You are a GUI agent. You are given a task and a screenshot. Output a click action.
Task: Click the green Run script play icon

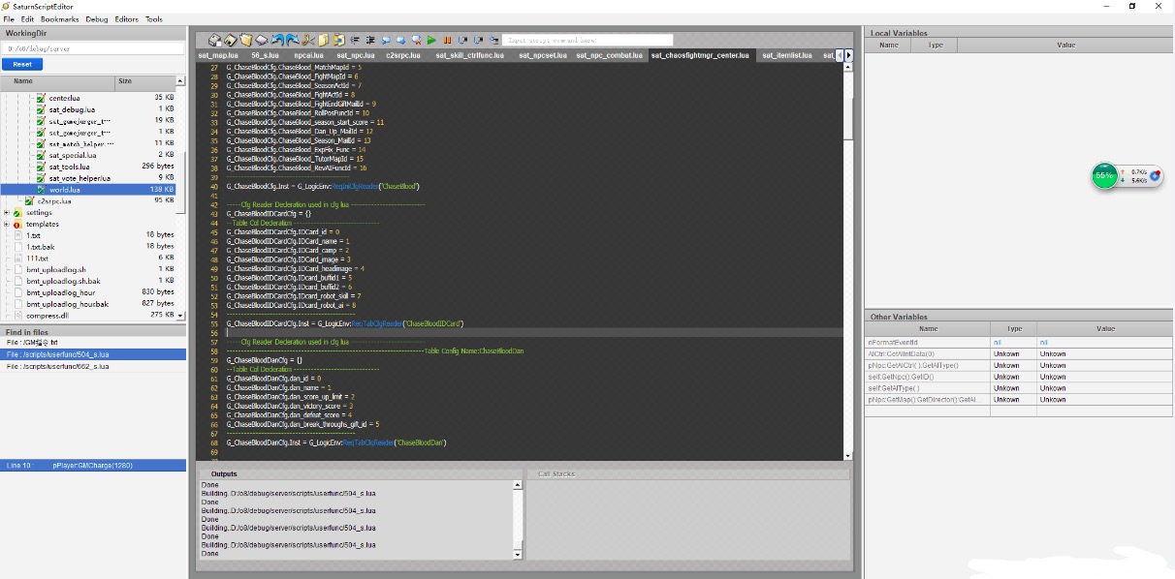tap(431, 41)
